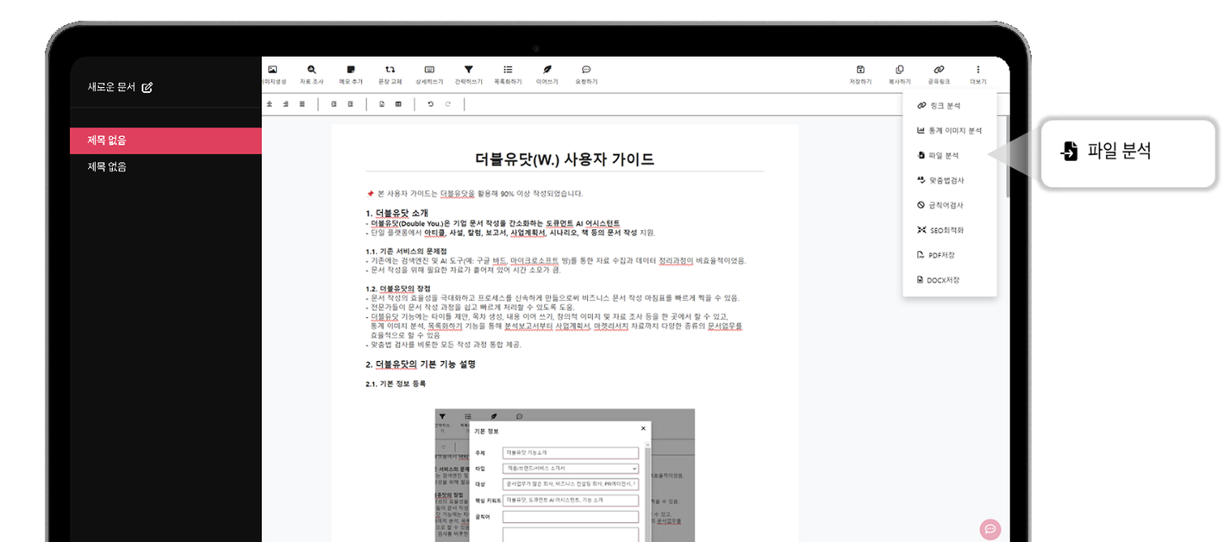Choose 링크 분석 from the more menu
This screenshot has width=1224, height=542.
point(950,106)
